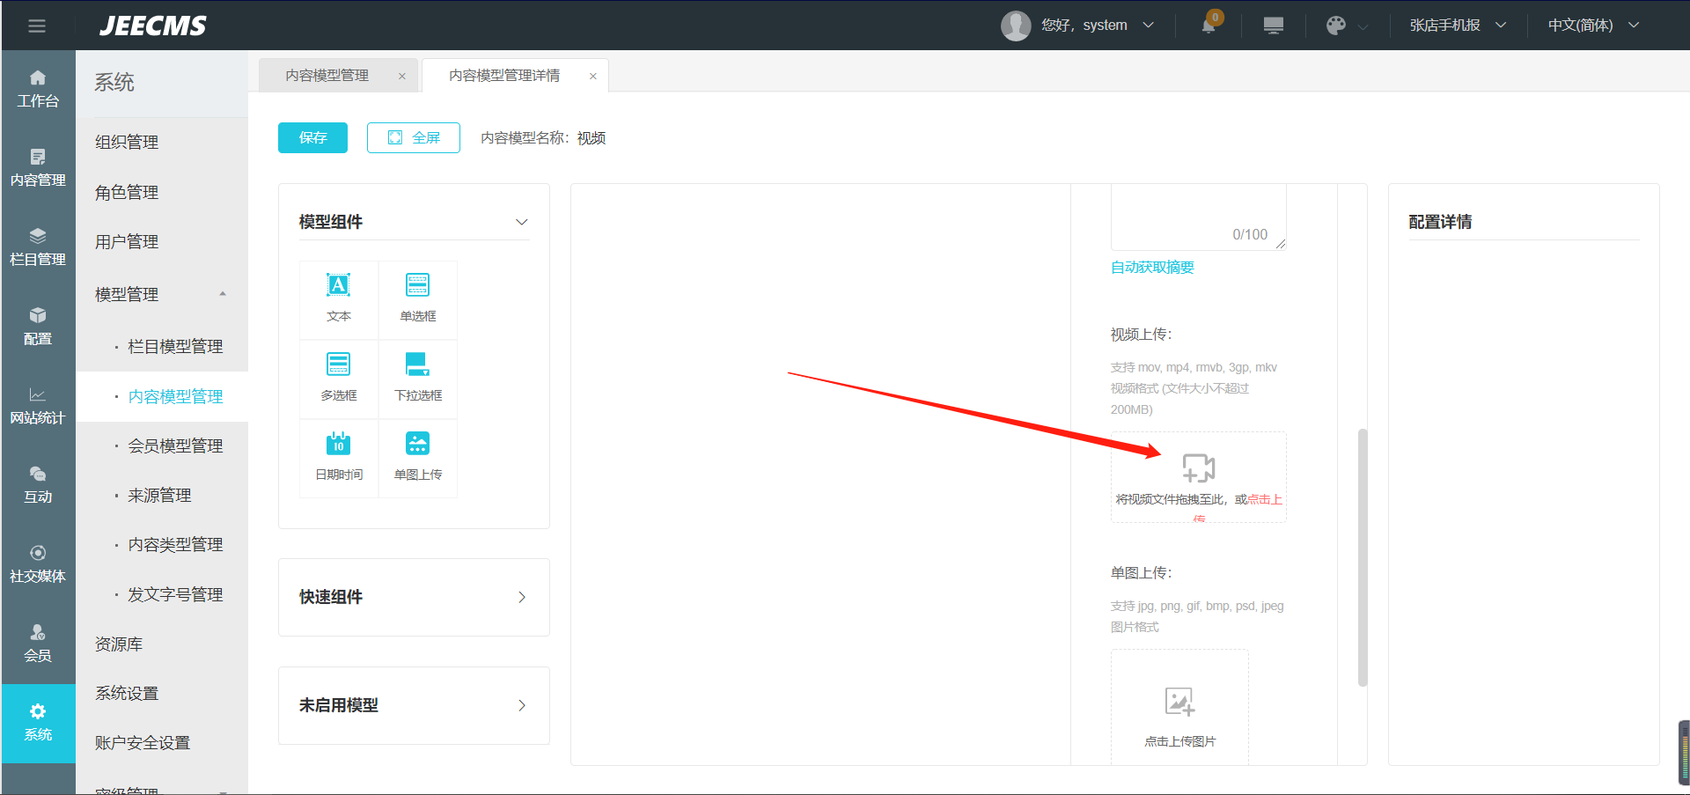This screenshot has height=795, width=1690.
Task: Open 配置 sidebar section
Action: point(38,328)
